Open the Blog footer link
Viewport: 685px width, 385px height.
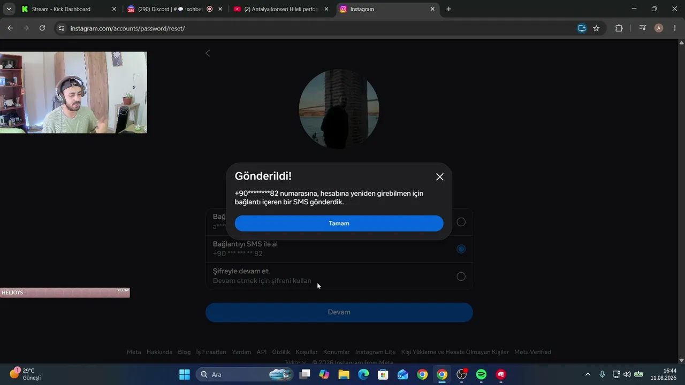(184, 352)
